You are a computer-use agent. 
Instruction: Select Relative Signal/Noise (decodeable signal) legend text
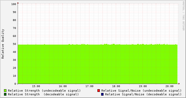pos(143,95)
